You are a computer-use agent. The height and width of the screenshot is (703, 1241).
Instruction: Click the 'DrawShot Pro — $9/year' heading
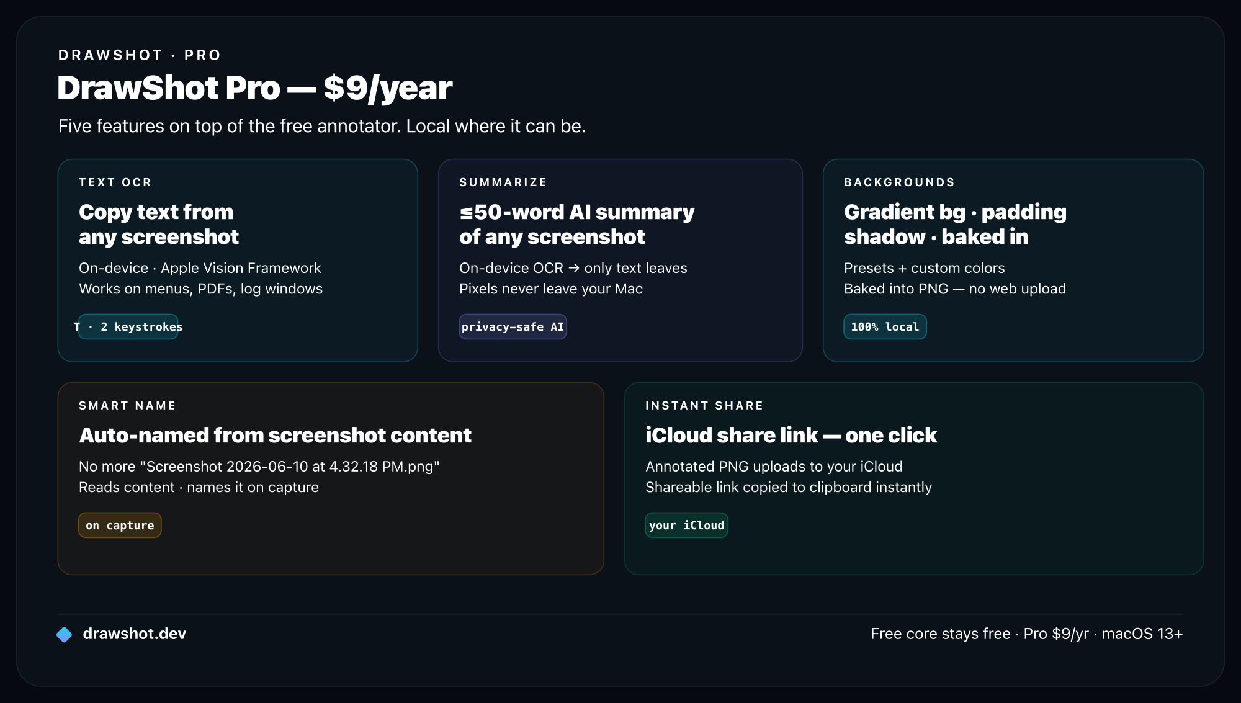point(255,87)
